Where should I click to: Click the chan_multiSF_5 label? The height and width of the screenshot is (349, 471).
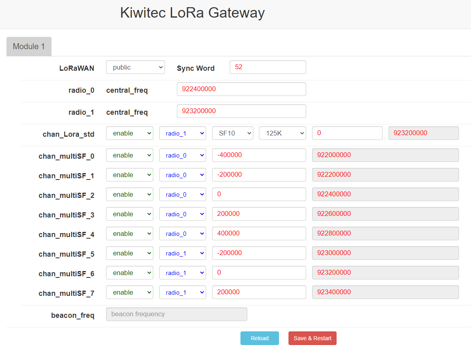tap(66, 254)
